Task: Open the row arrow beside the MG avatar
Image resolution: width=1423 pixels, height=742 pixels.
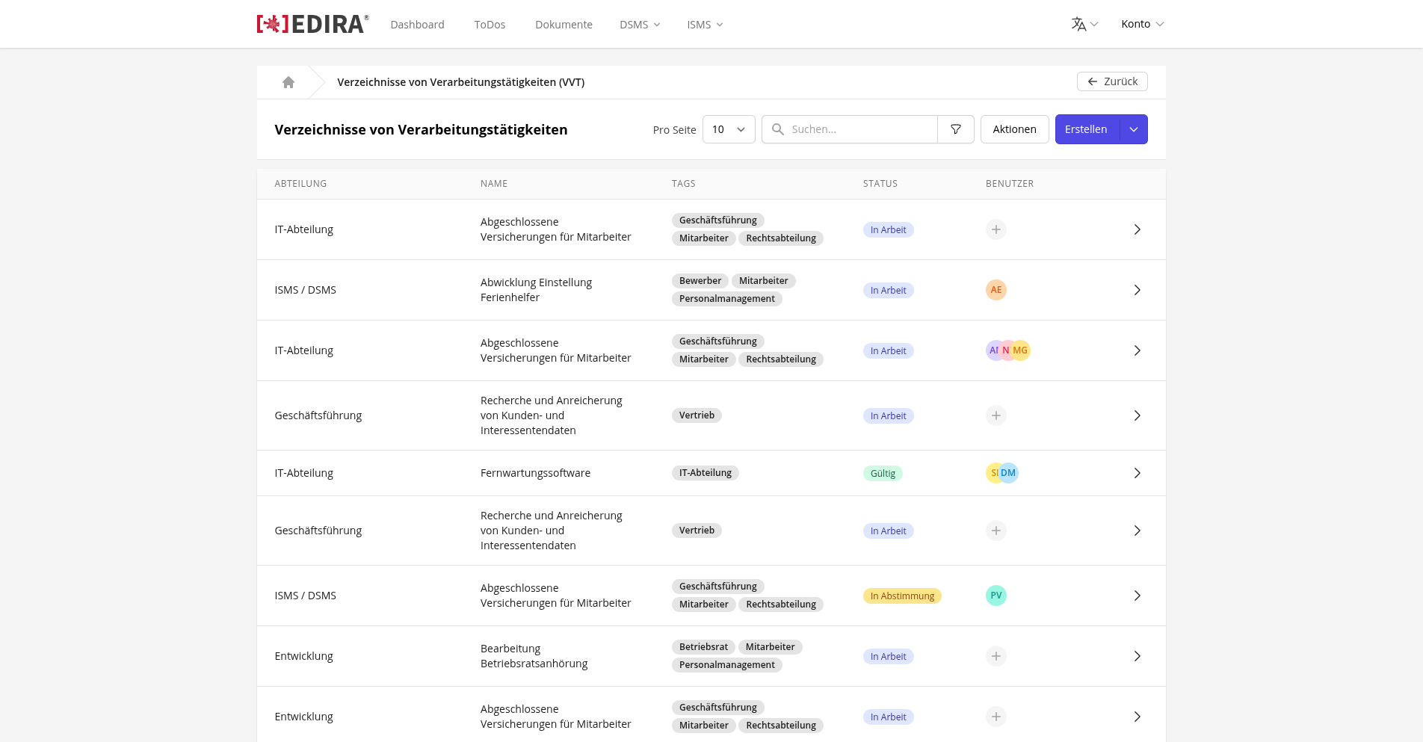Action: coord(1137,350)
